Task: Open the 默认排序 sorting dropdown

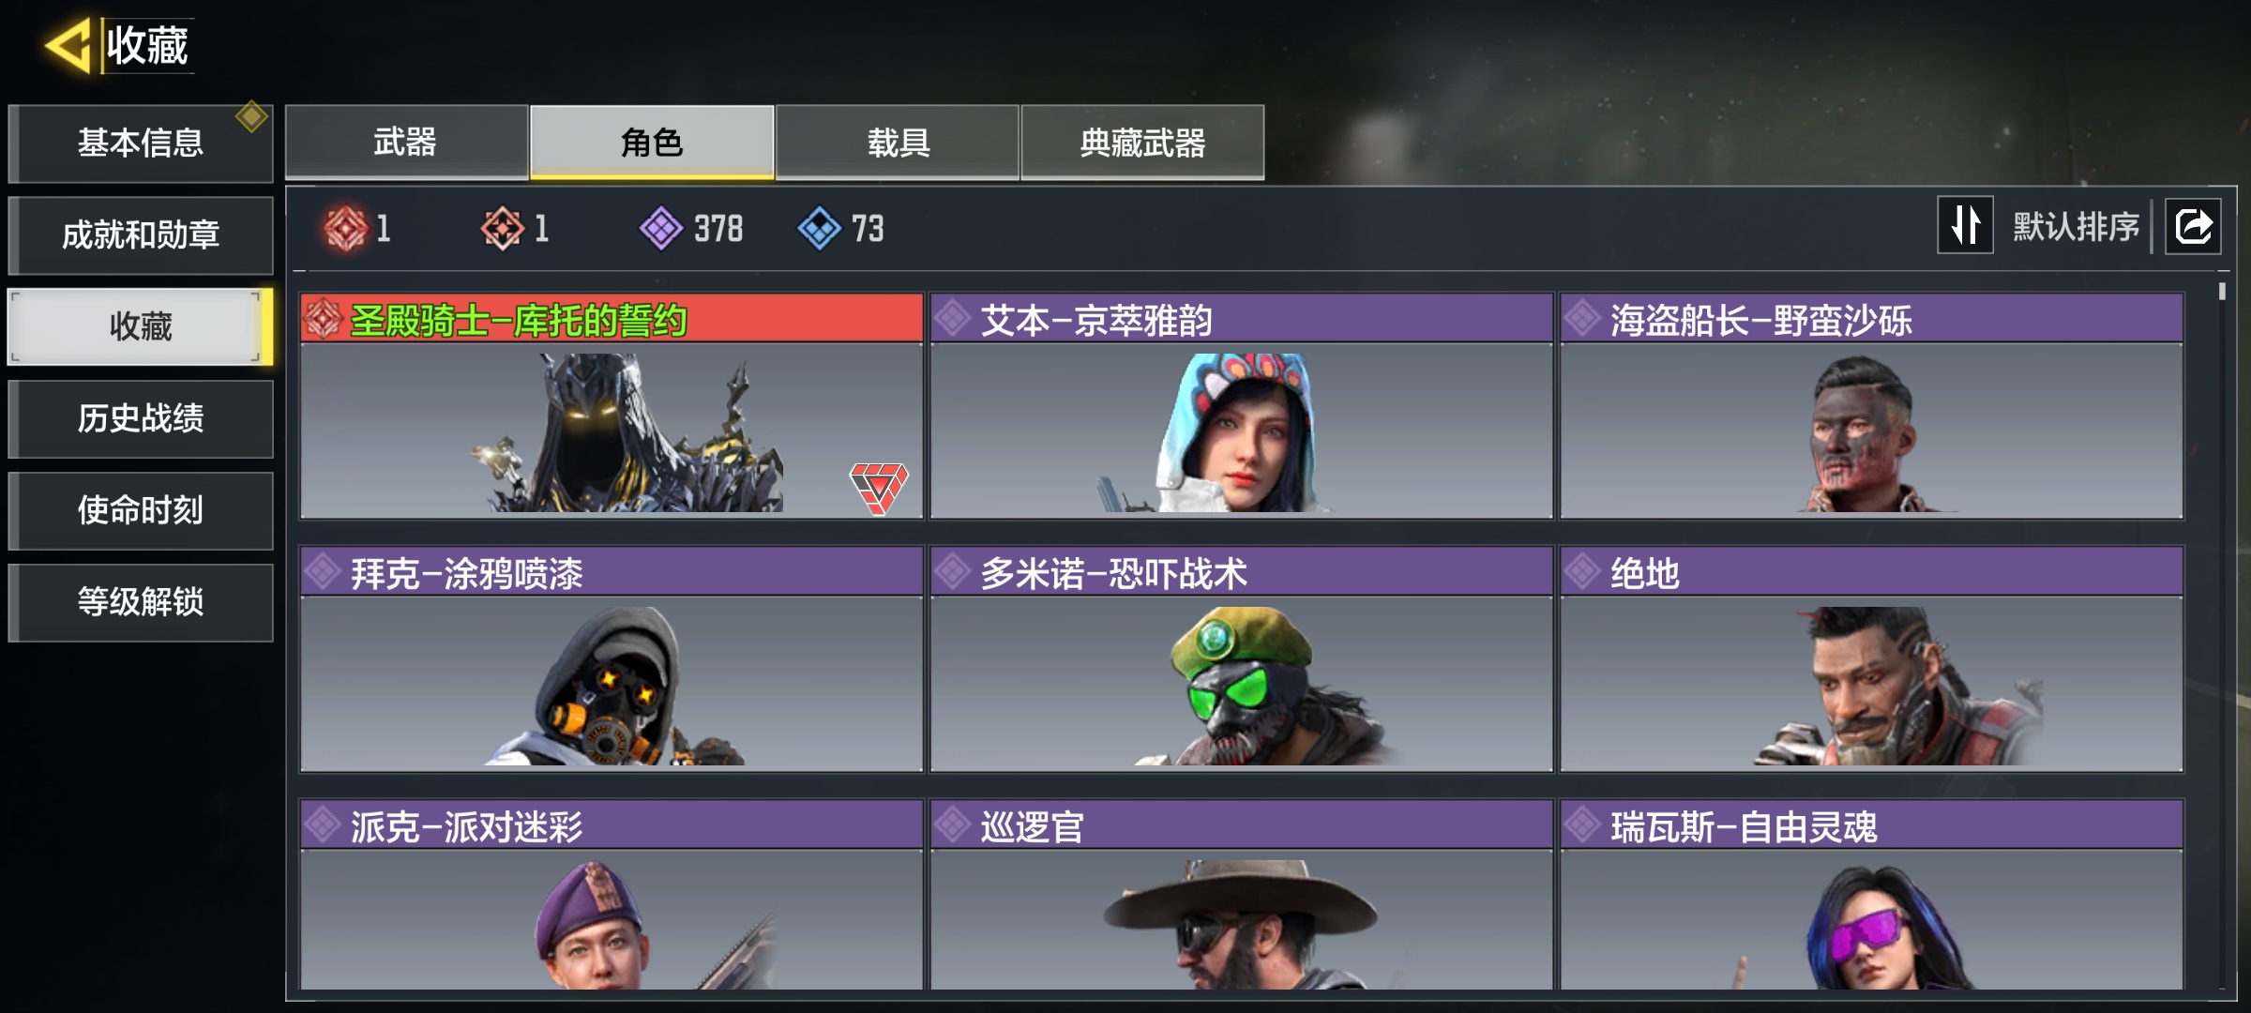Action: pos(2076,226)
